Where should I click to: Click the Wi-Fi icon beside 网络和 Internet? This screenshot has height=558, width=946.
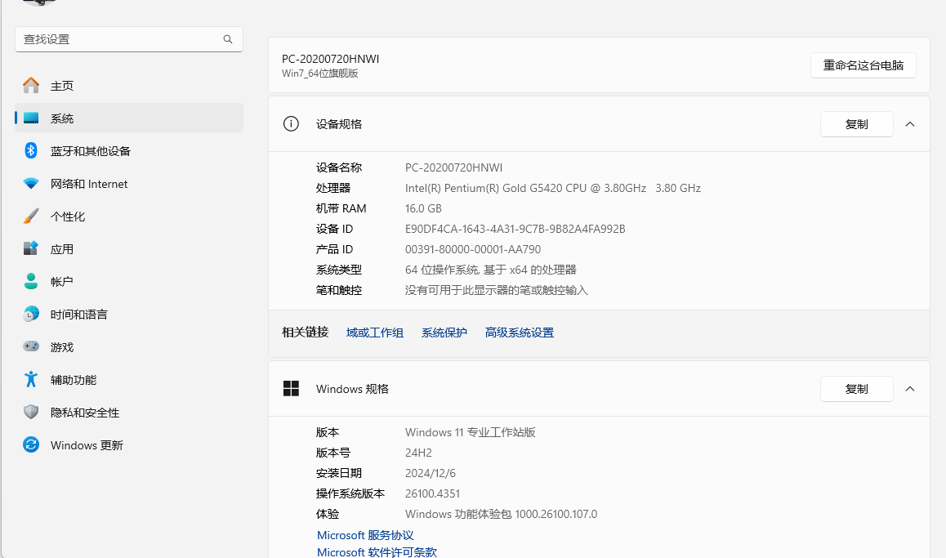31,183
